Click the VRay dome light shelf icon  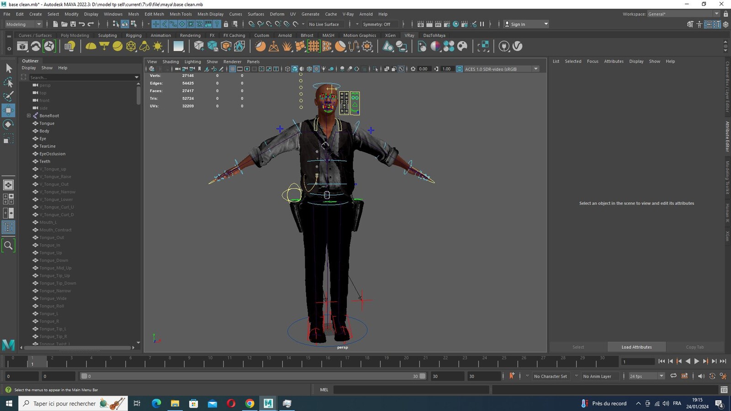91,46
